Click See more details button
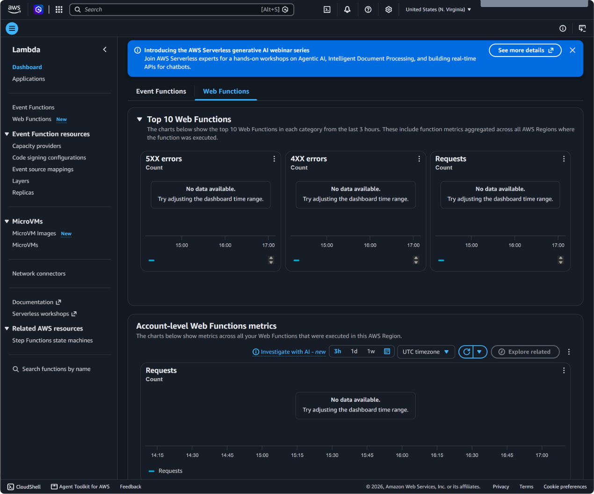This screenshot has height=494, width=594. point(525,50)
